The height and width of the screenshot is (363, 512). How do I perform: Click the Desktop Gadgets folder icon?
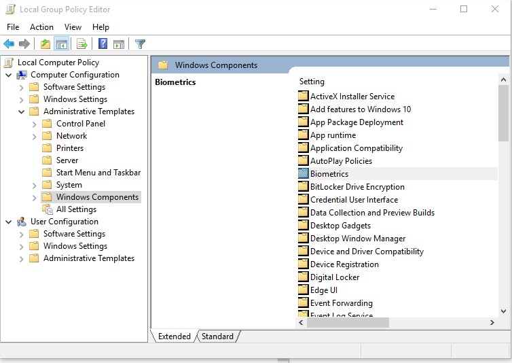tap(304, 225)
